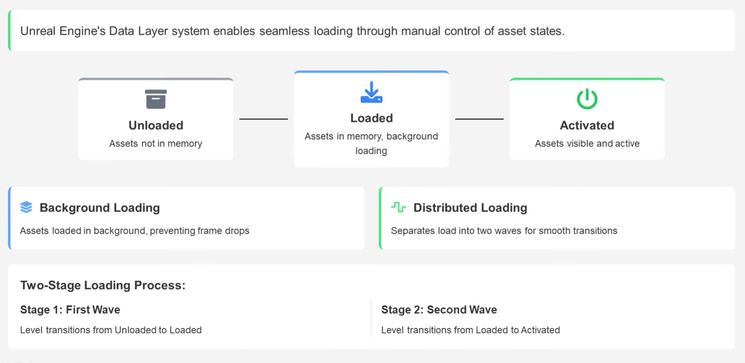
Task: Select the "Stage 1: First Wave" heading
Action: coord(70,310)
